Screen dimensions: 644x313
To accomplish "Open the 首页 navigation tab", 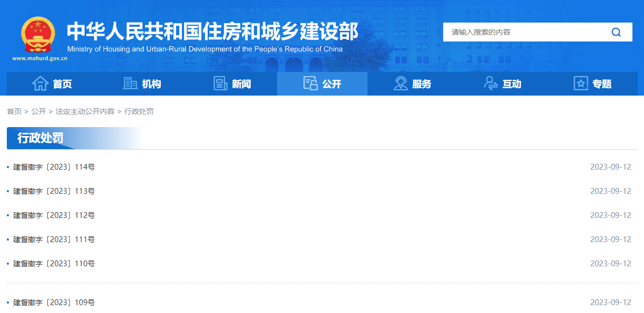I will click(52, 84).
